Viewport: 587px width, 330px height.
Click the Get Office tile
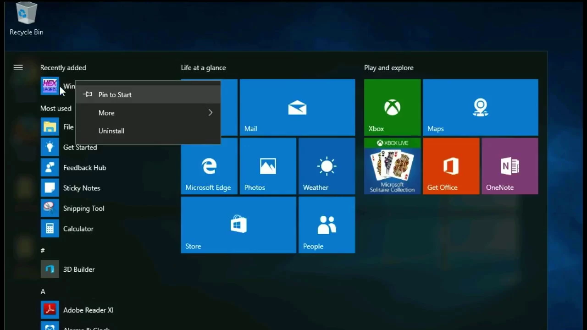[x=451, y=166]
